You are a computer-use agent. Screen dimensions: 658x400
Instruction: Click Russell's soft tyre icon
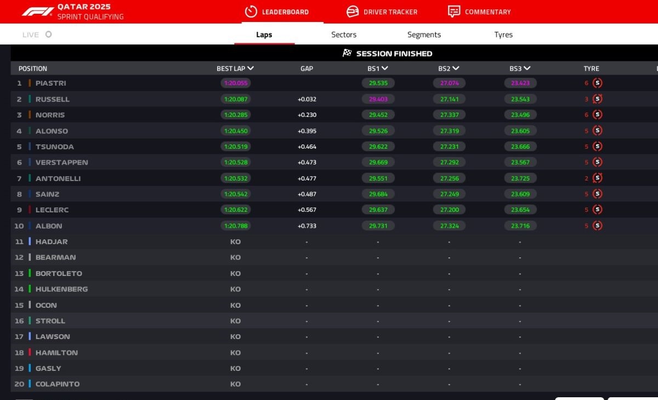[598, 99]
